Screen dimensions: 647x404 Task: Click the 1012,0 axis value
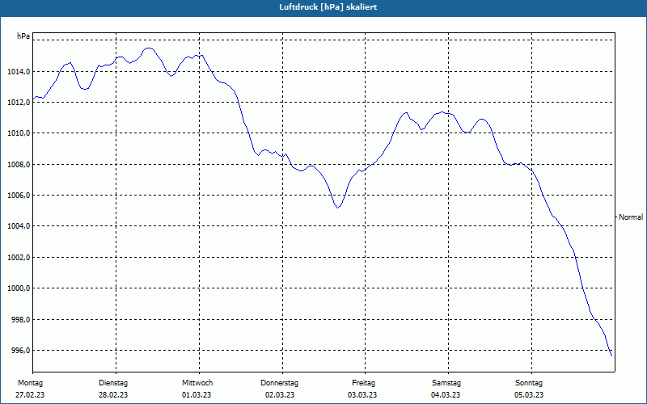19,103
